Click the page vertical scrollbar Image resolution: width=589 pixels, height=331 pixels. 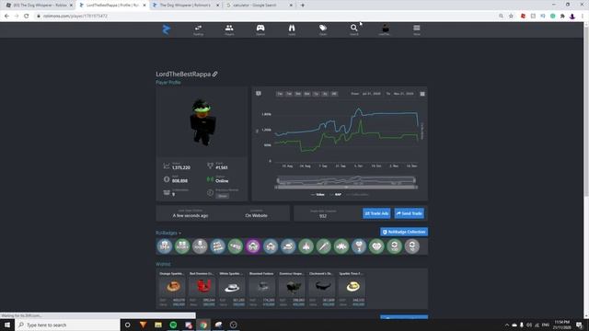(585, 169)
